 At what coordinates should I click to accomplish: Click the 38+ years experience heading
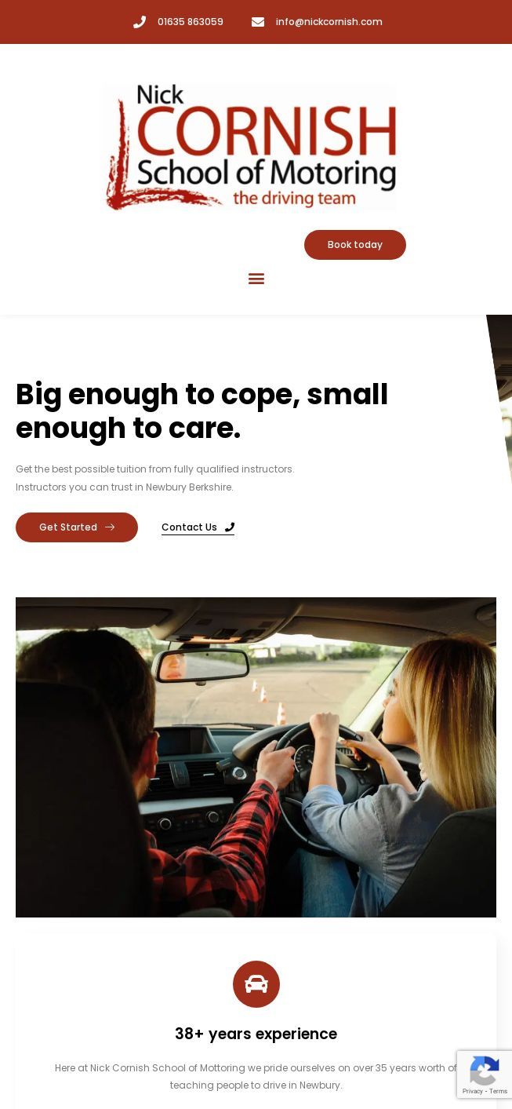tap(256, 1034)
